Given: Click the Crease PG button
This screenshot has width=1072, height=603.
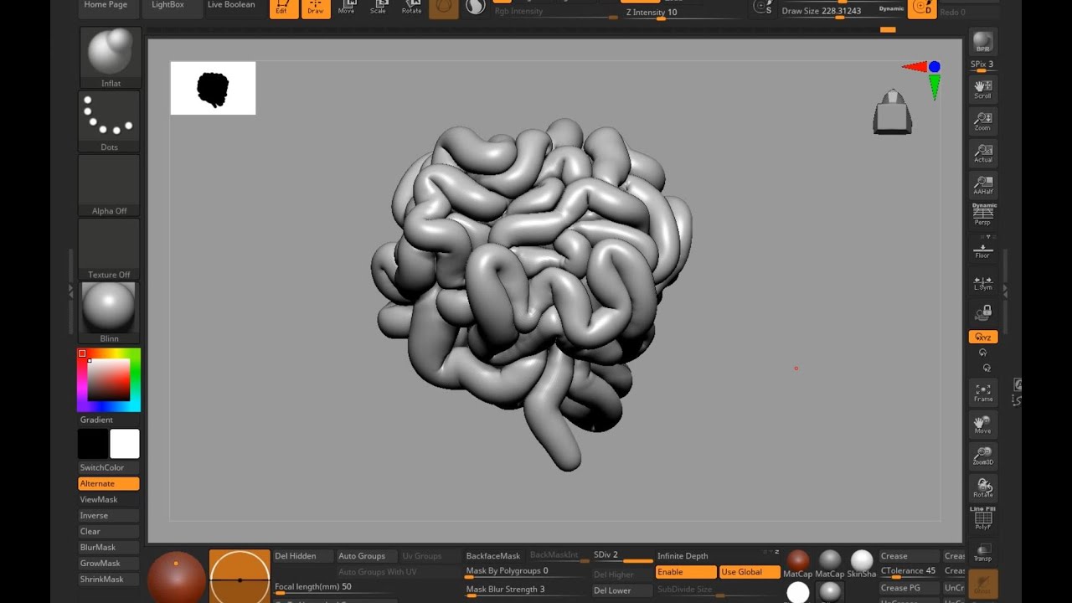Looking at the screenshot, I should (x=910, y=588).
